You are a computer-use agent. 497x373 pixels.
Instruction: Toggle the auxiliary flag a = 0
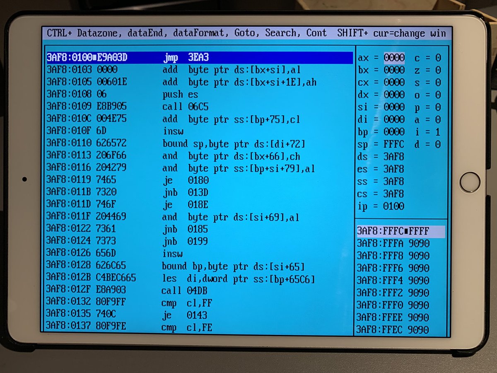[428, 120]
